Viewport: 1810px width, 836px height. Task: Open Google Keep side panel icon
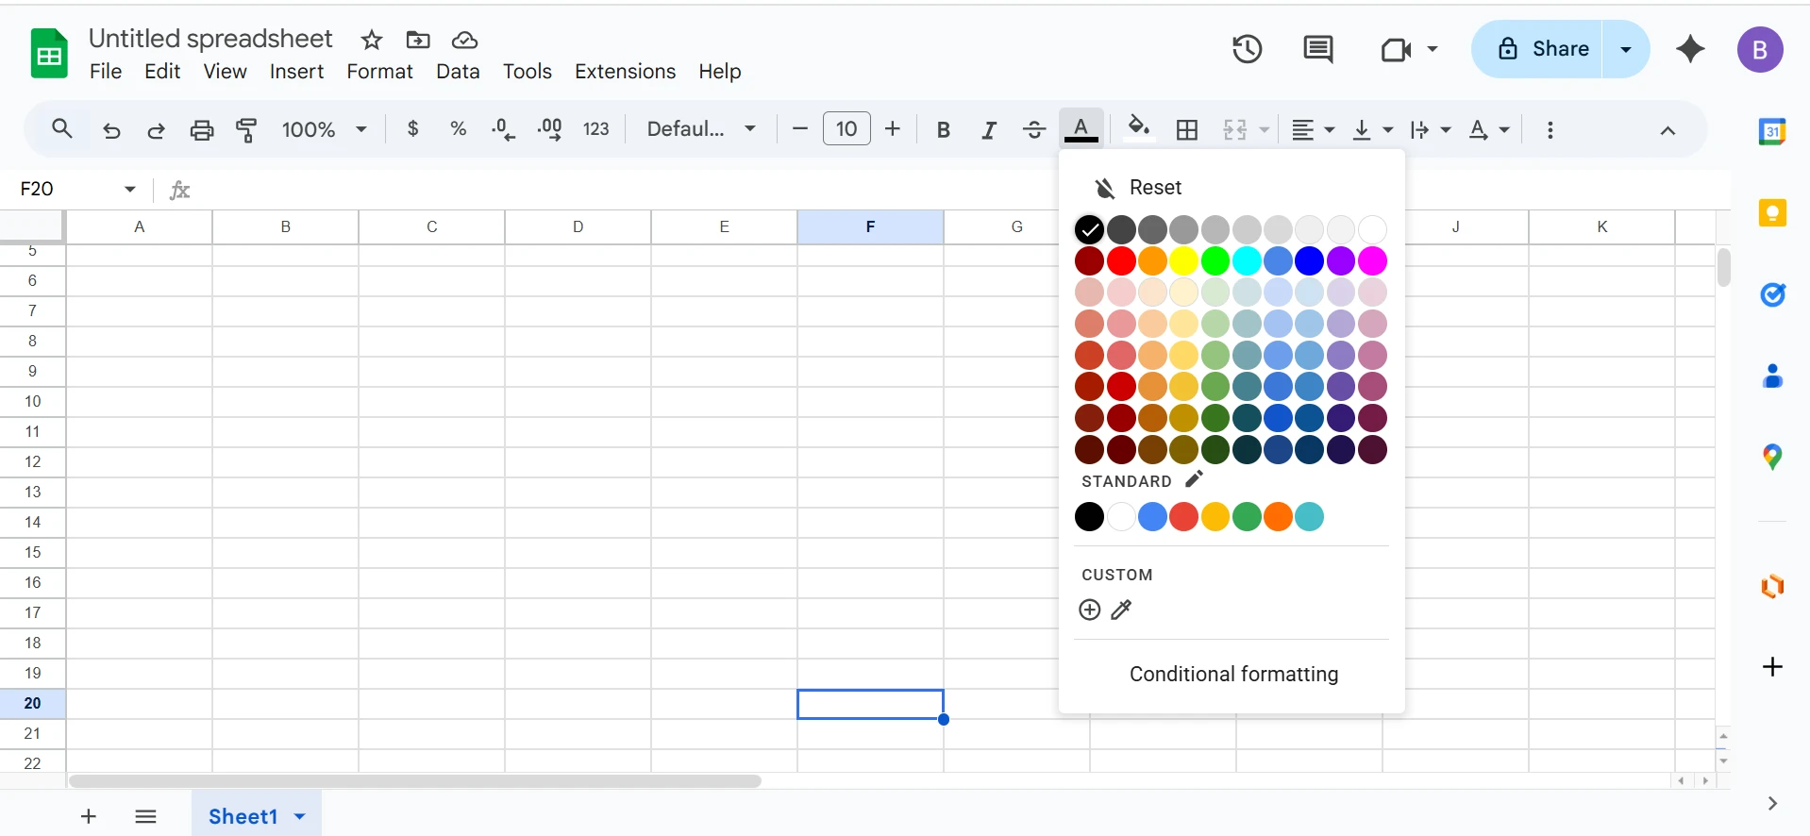click(1772, 213)
